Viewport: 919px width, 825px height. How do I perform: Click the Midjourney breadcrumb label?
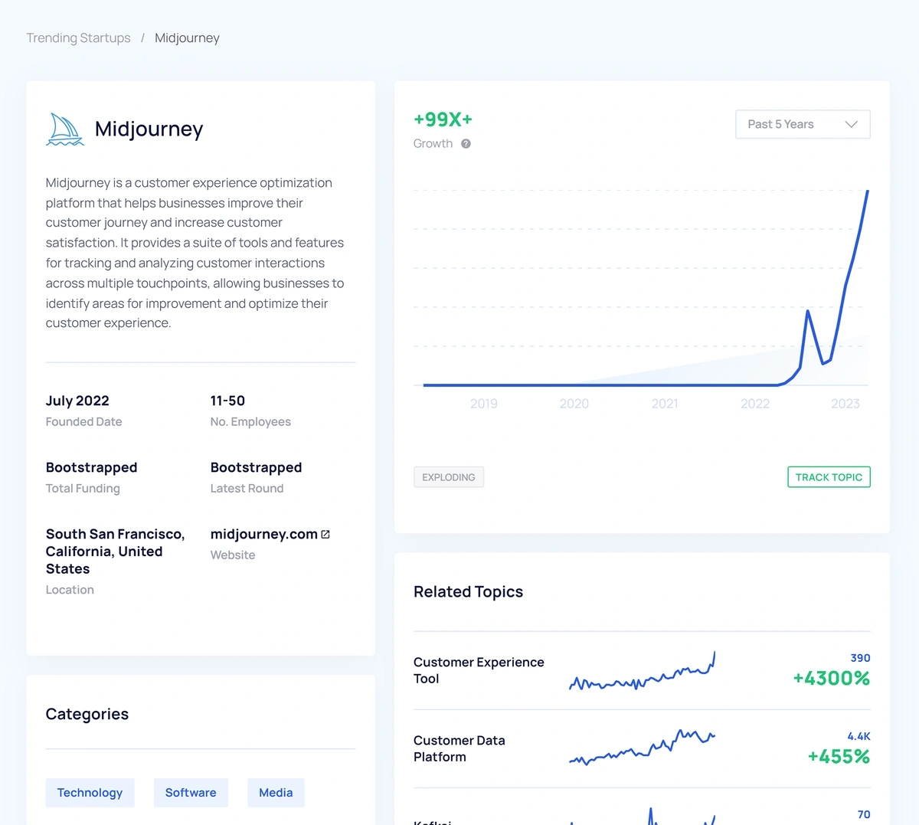187,38
